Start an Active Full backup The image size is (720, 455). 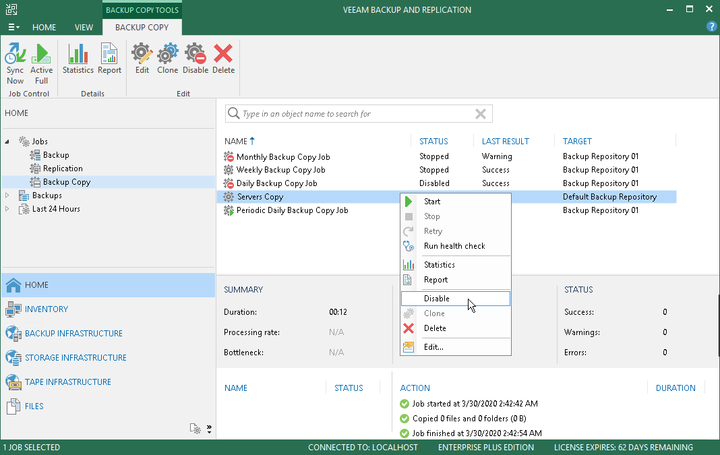pos(41,64)
